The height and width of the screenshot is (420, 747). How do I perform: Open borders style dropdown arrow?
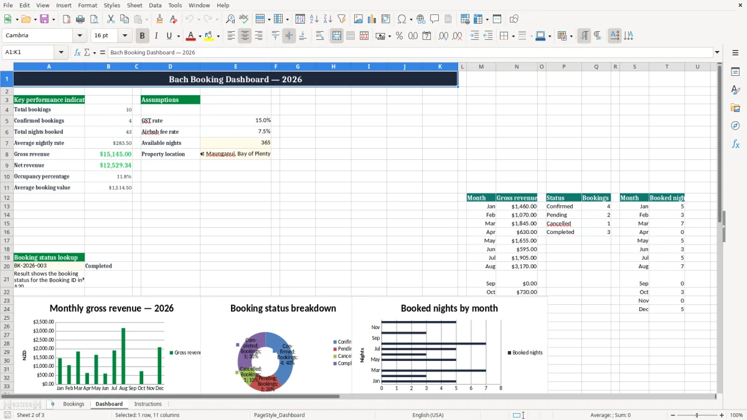tap(512, 36)
